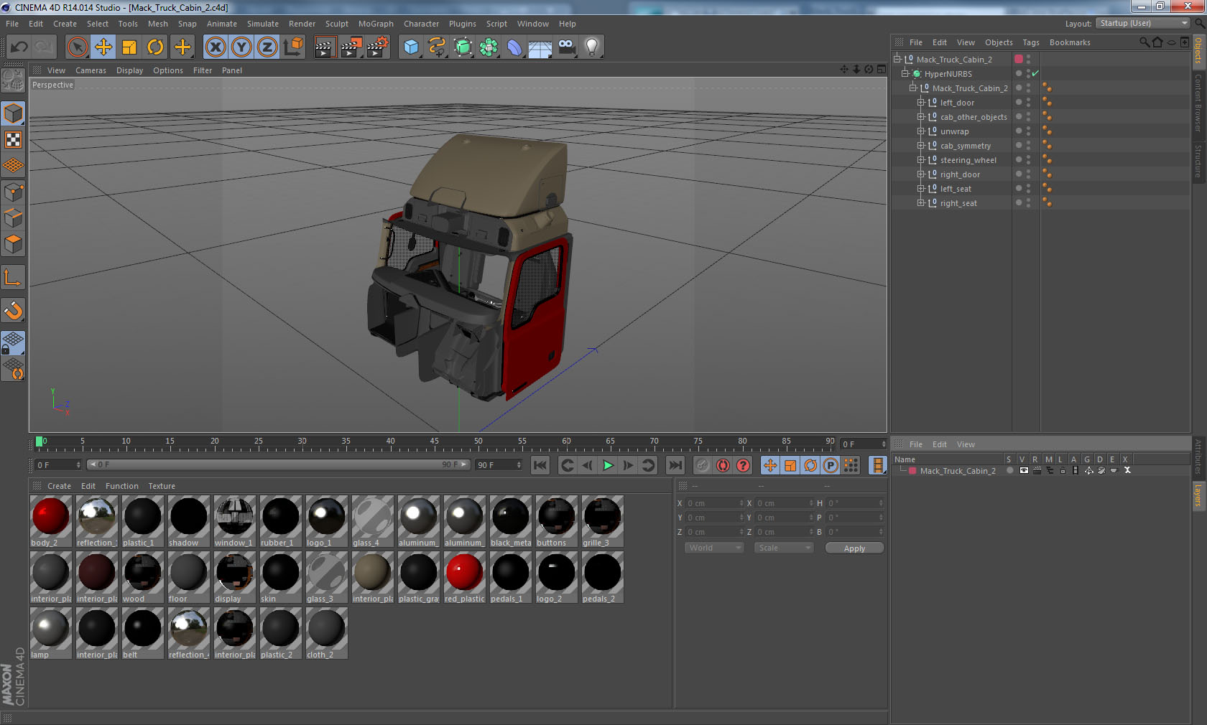Go to start of animation
Screen dimensions: 1207x725
[540, 465]
